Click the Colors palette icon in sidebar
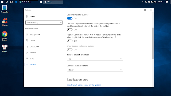Viewport: 171px width, 96px height. coord(27,41)
